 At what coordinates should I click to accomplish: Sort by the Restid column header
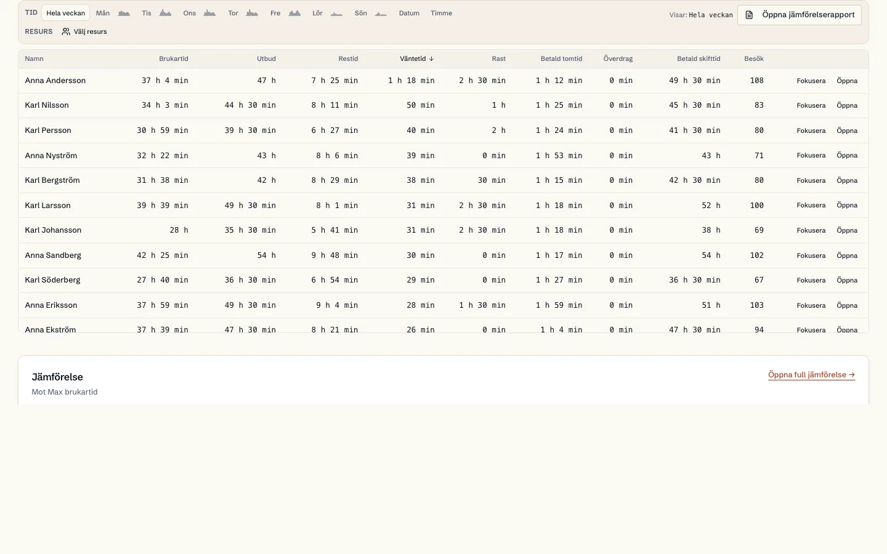click(348, 59)
